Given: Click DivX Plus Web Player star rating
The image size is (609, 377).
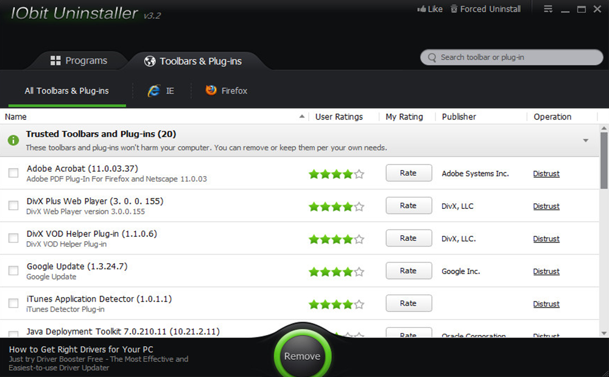Looking at the screenshot, I should coord(336,206).
